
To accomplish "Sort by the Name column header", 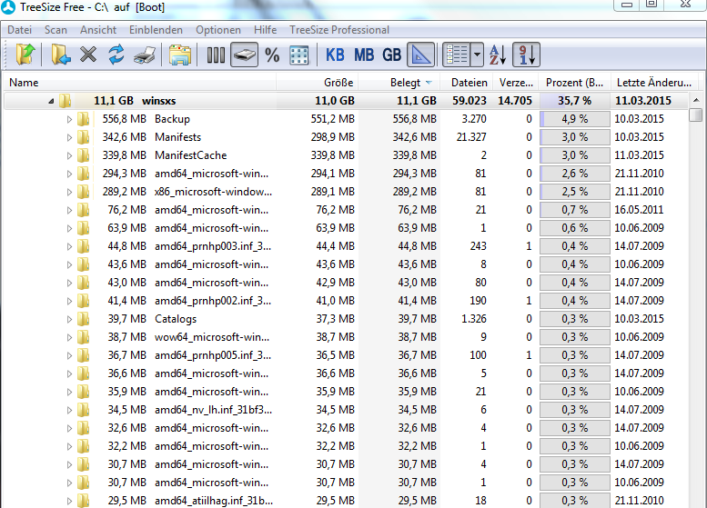I will coord(140,83).
